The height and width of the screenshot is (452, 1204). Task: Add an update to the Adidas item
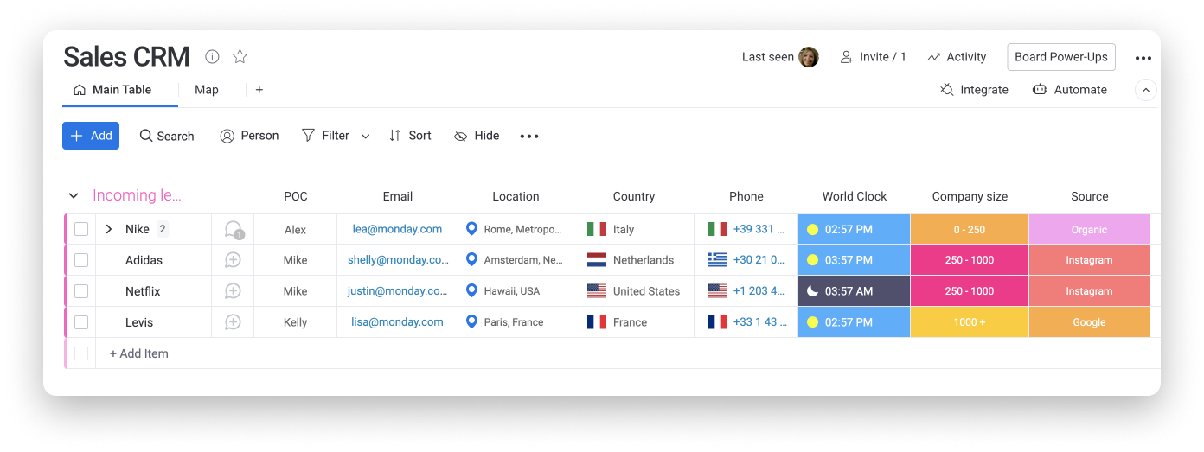tap(233, 260)
